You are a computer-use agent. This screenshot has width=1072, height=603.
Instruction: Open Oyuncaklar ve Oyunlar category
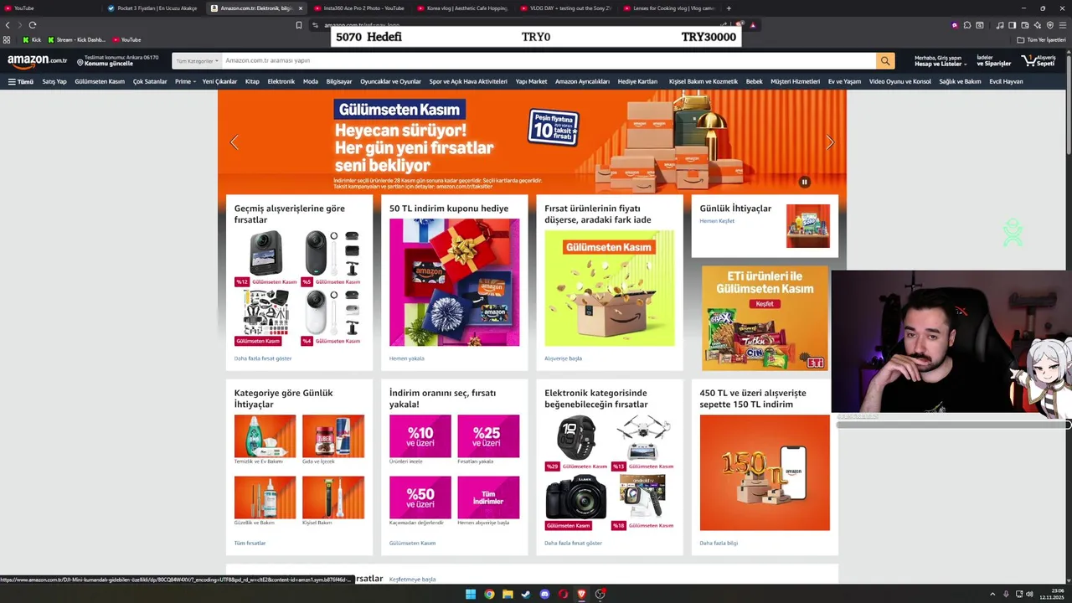[x=390, y=82]
